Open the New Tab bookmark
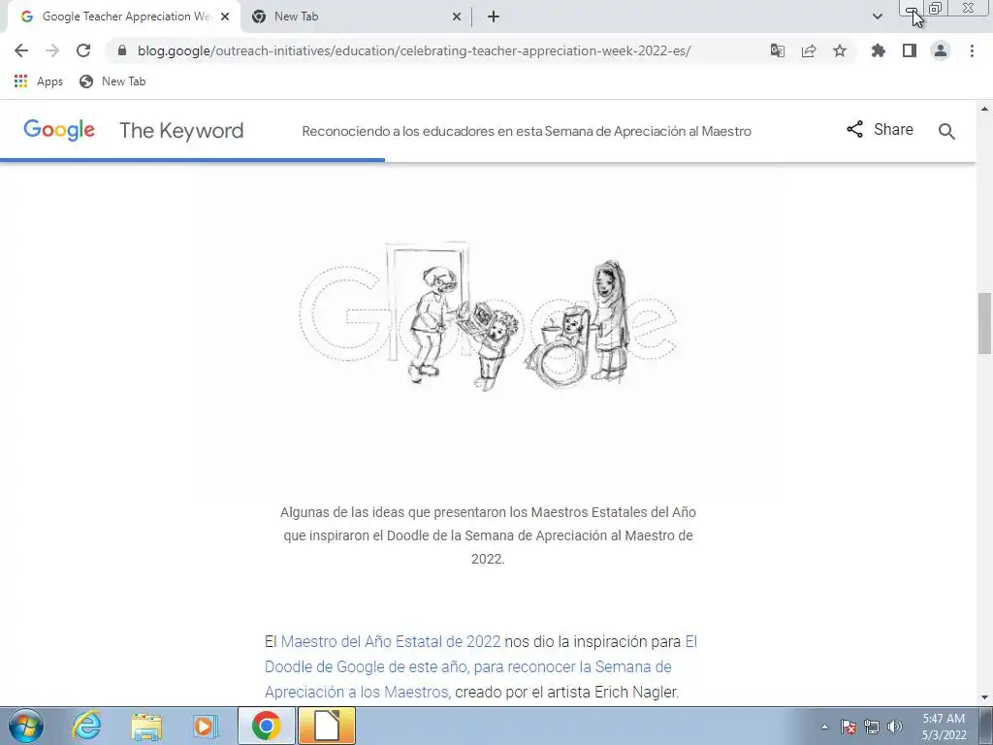 [x=112, y=81]
